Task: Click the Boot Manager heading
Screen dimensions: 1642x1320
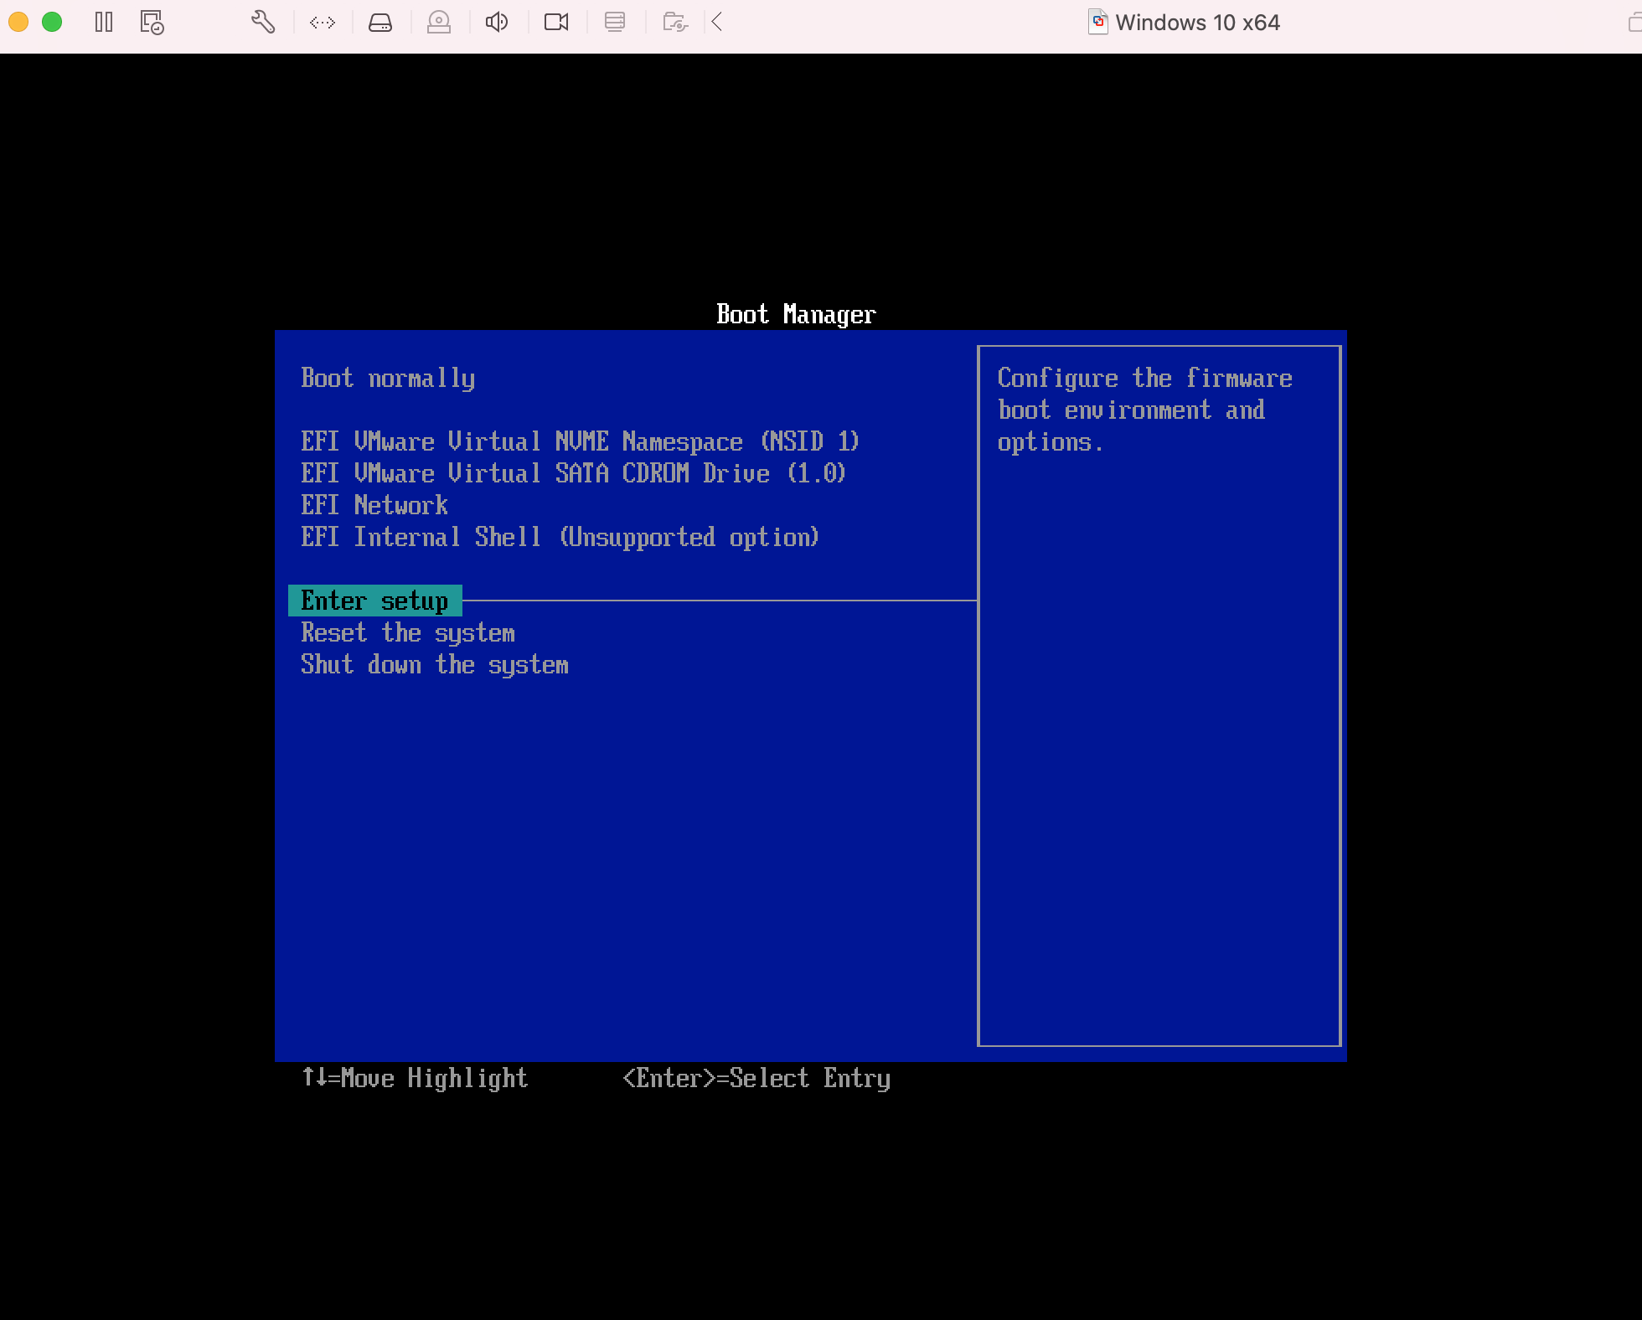Action: [x=796, y=314]
